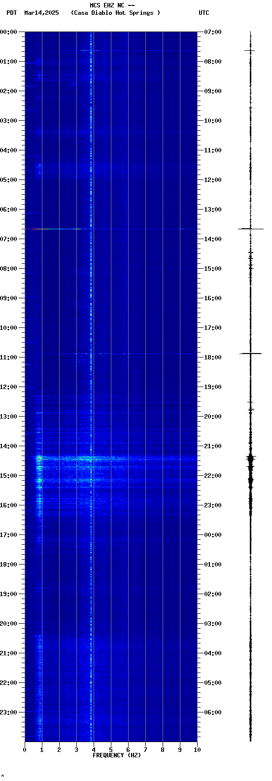Click the UTC time label '14:00'
The image size is (272, 781).
pos(213,239)
